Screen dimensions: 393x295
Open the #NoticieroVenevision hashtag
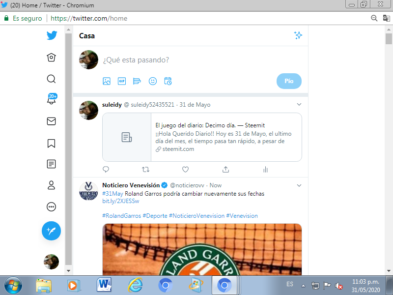point(197,216)
